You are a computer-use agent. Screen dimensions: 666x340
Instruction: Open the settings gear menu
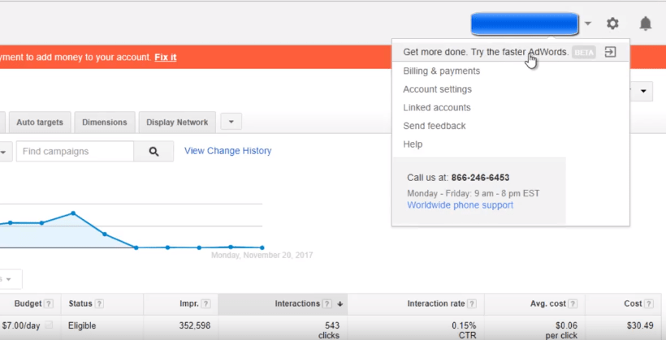coord(612,24)
